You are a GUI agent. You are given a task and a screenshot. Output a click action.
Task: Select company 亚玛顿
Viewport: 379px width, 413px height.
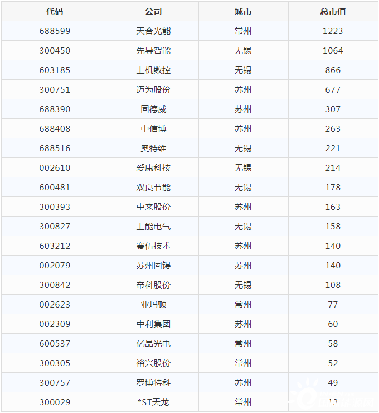(x=154, y=305)
